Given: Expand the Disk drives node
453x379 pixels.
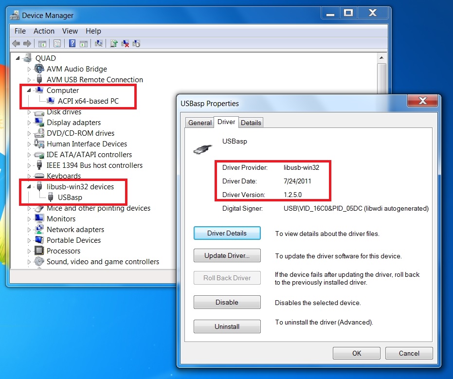Looking at the screenshot, I should [29, 112].
